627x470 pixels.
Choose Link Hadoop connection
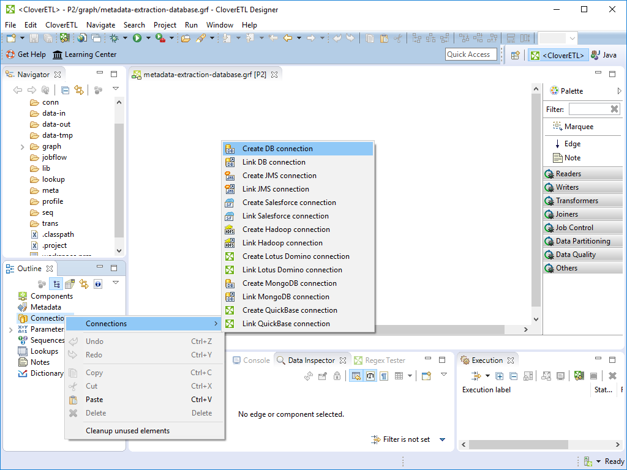point(298,243)
